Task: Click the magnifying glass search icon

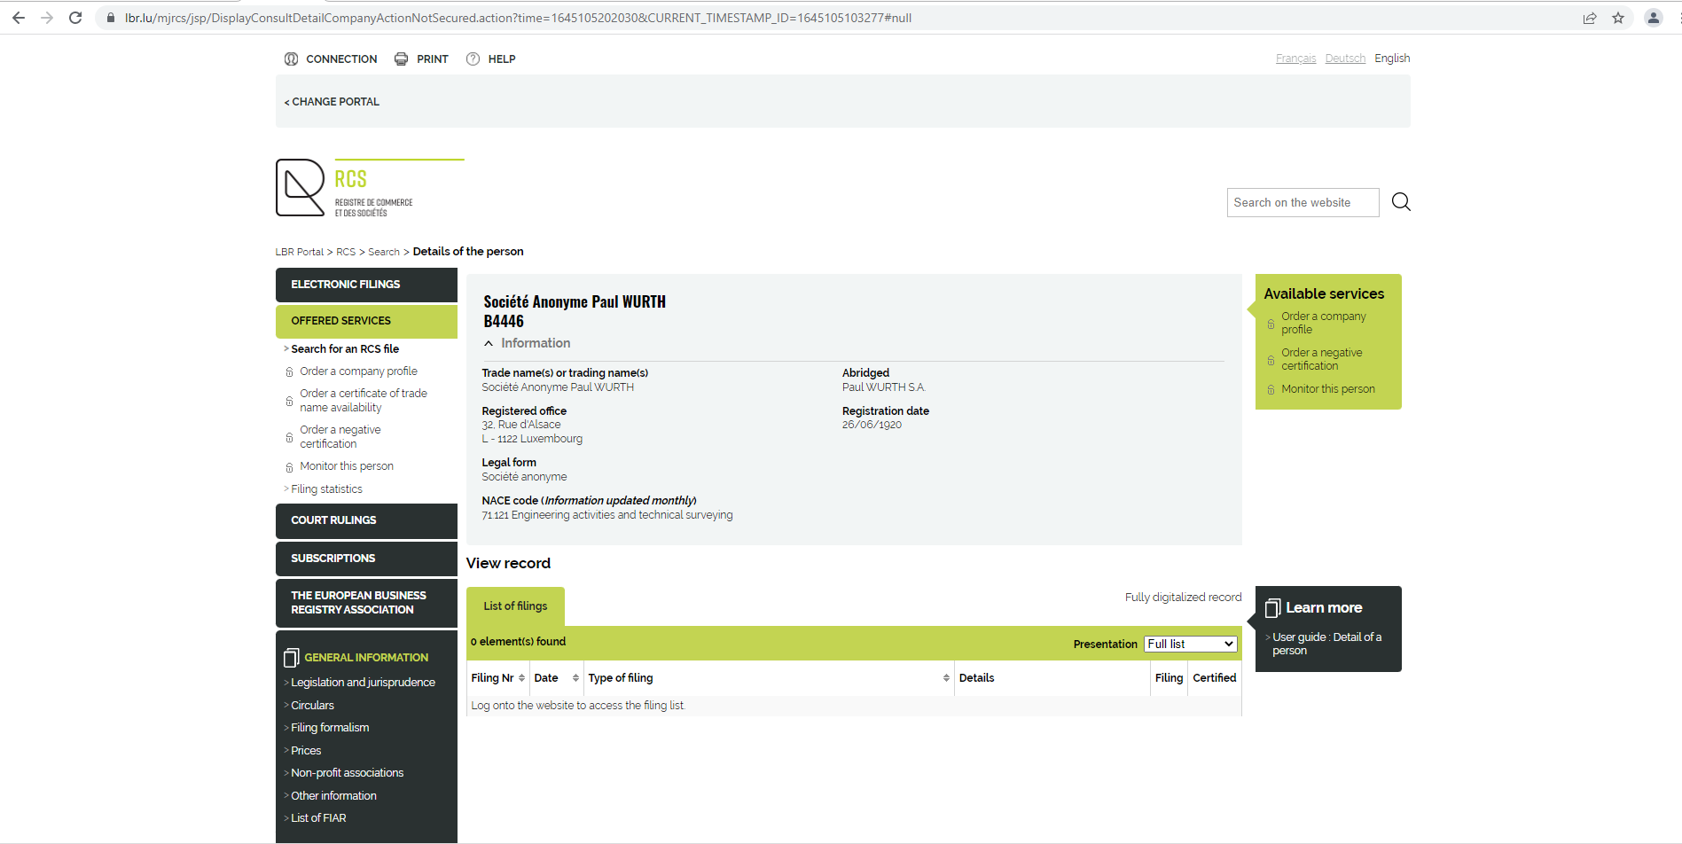Action: (x=1401, y=202)
